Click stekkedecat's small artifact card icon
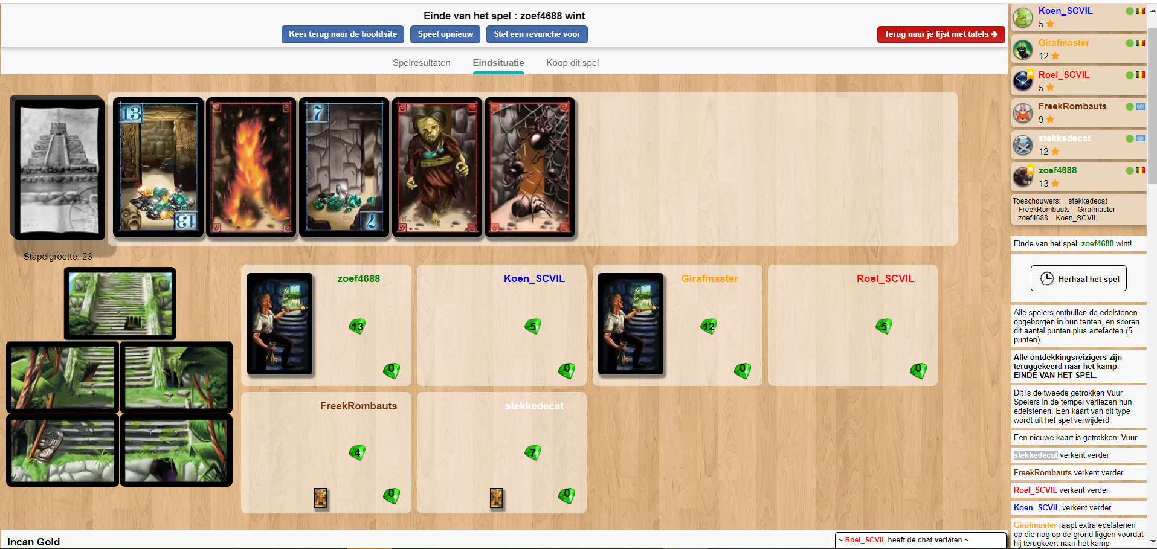The image size is (1157, 549). pos(496,498)
